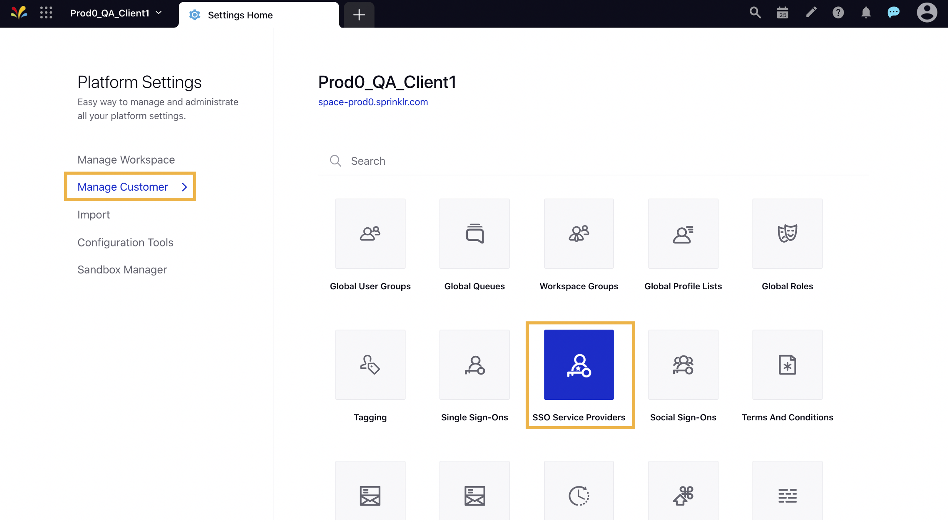The image size is (948, 522).
Task: Open Terms And Conditions tile
Action: tap(787, 365)
